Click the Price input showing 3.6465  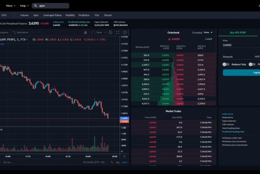[x=241, y=45]
